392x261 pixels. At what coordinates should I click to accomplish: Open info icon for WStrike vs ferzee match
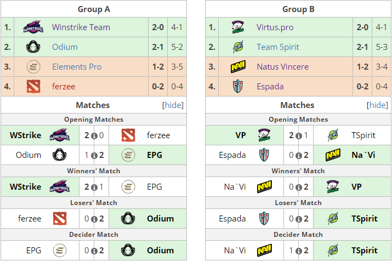pos(94,136)
